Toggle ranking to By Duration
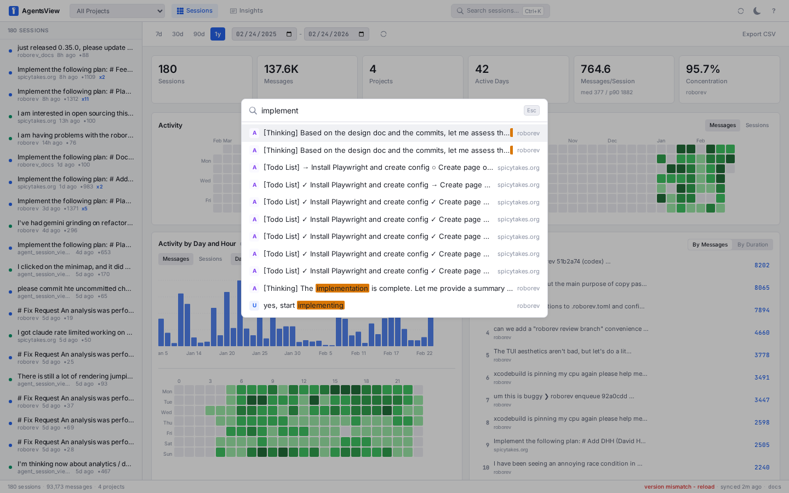Image resolution: width=789 pixels, height=493 pixels. point(752,245)
